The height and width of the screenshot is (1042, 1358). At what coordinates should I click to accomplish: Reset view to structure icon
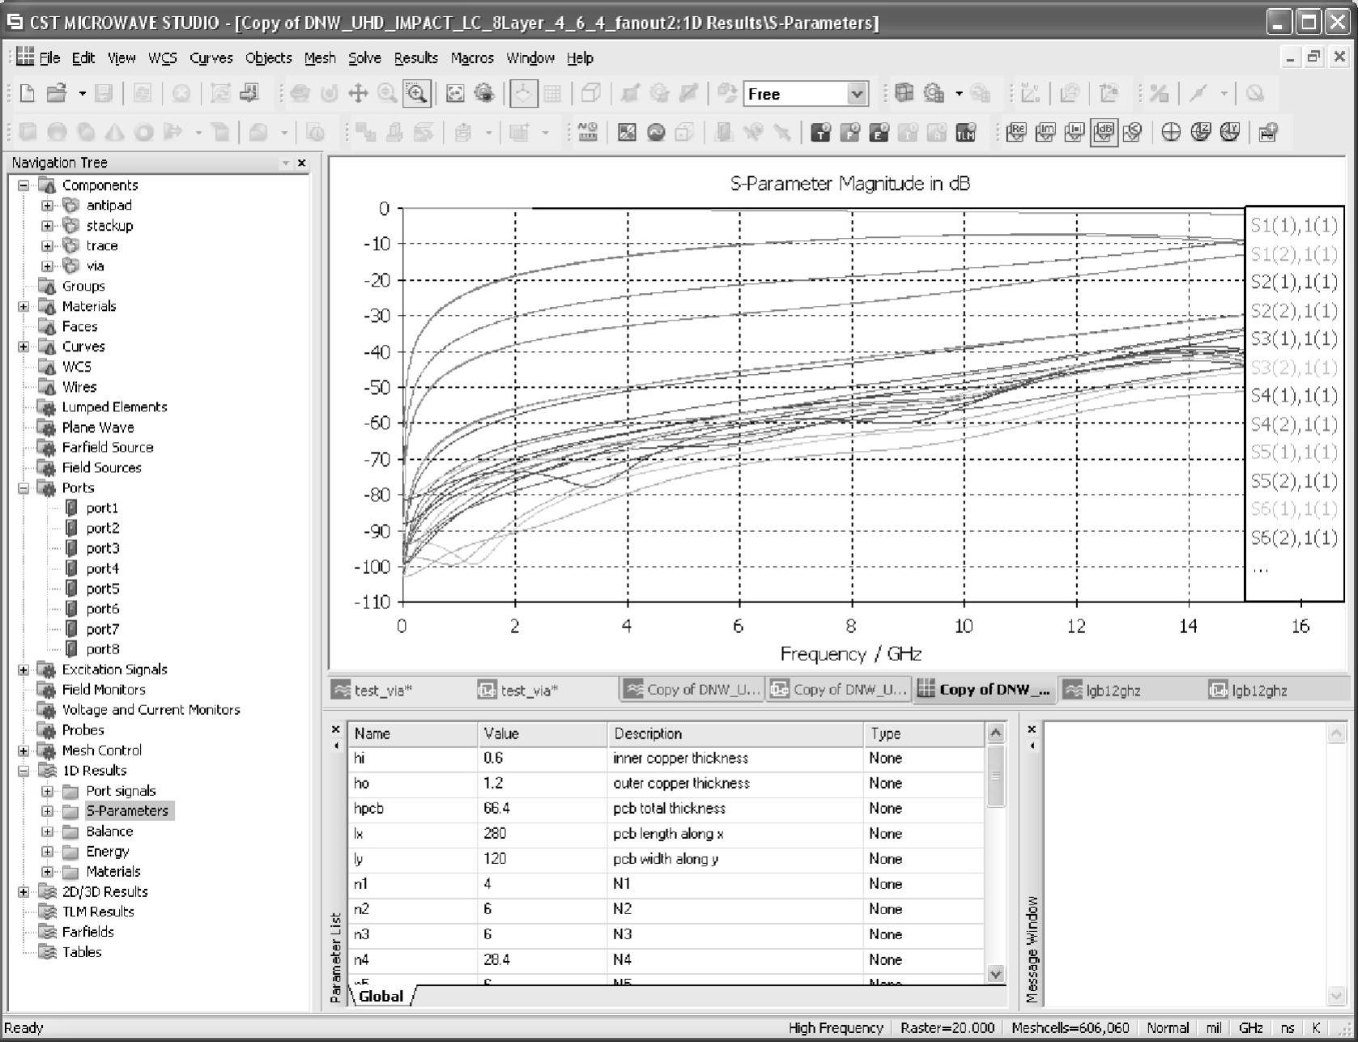tap(455, 93)
